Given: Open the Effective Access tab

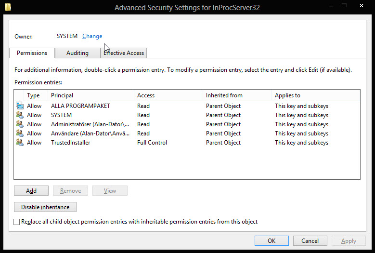Looking at the screenshot, I should point(124,53).
